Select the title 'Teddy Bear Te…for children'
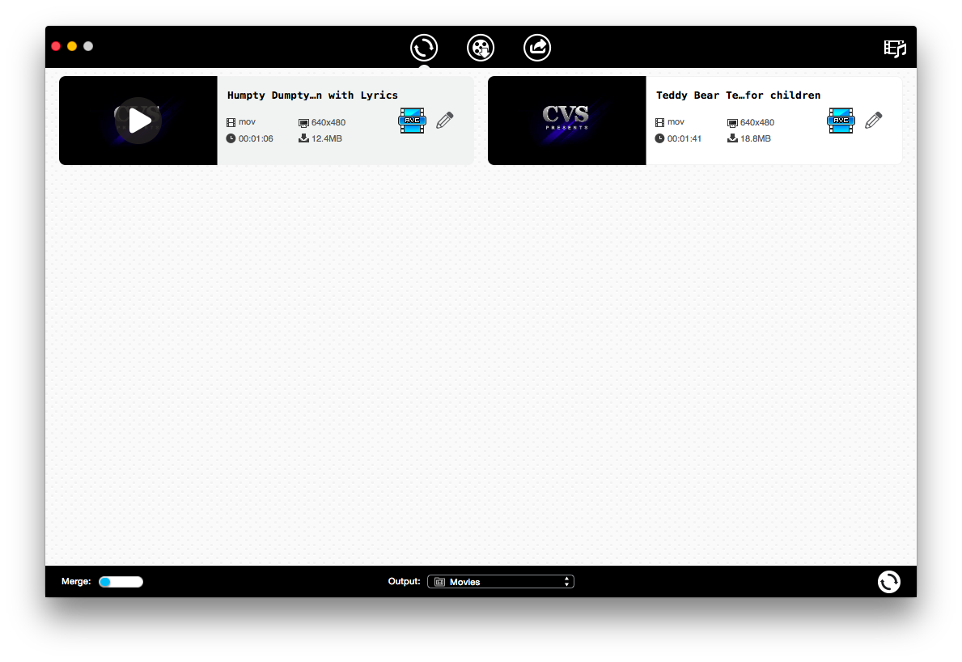The image size is (962, 662). point(738,95)
